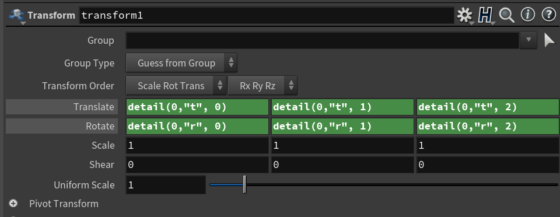Image resolution: width=560 pixels, height=217 pixels.
Task: Click the Scale Y value field
Action: tap(342, 146)
